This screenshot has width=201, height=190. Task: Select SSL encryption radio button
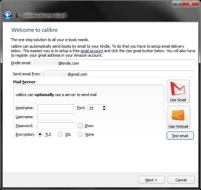(60, 134)
